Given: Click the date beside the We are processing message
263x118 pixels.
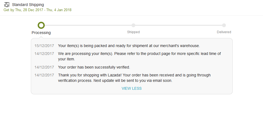Looking at the screenshot, I should (x=44, y=54).
